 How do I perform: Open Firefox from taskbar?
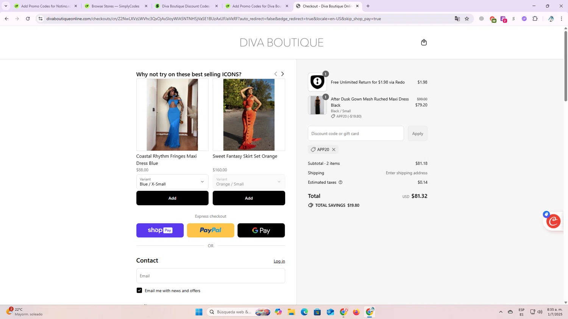356,312
